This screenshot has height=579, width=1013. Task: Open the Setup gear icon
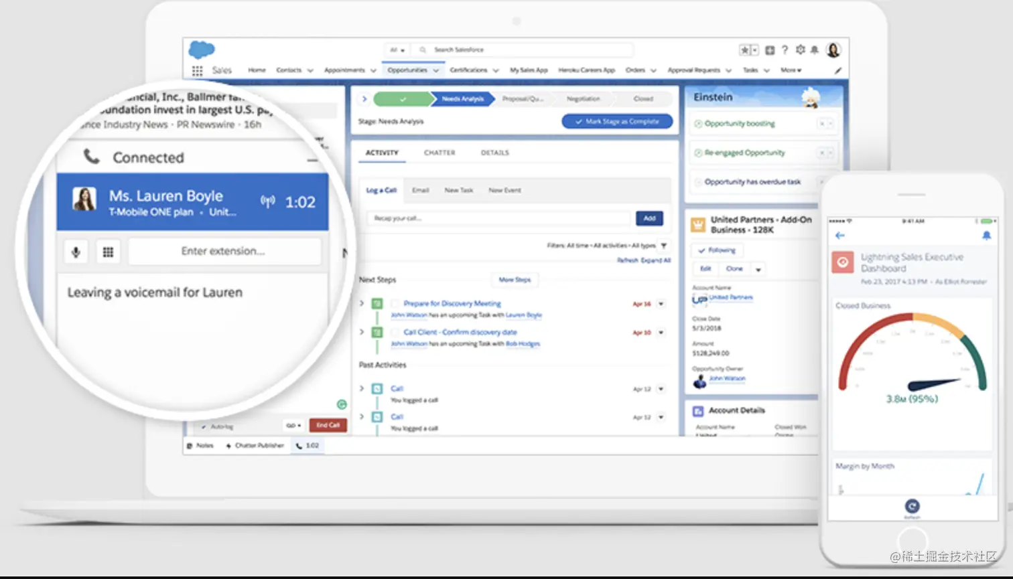pyautogui.click(x=800, y=50)
